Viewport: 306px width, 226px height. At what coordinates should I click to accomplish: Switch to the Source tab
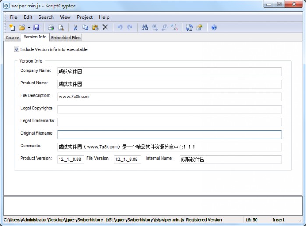(x=13, y=38)
